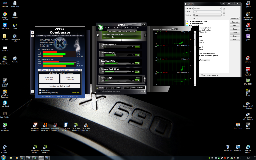Viewport: 256px width, 160px height.
Task: Toggle the Fan Speed Auto button
Action: point(138,78)
